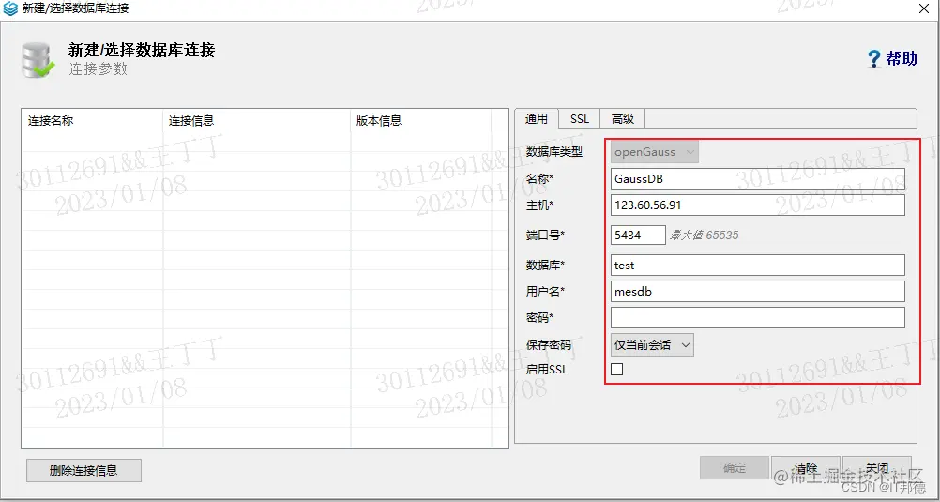The image size is (940, 502).
Task: Click the 删除连接信息 button
Action: coord(83,471)
